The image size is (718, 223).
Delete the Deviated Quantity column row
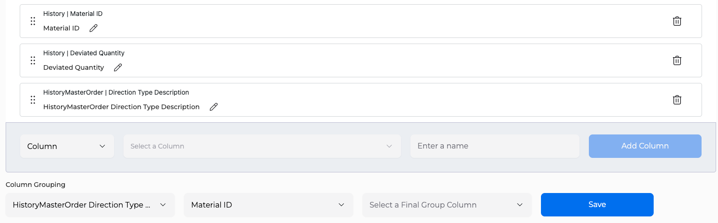(677, 60)
